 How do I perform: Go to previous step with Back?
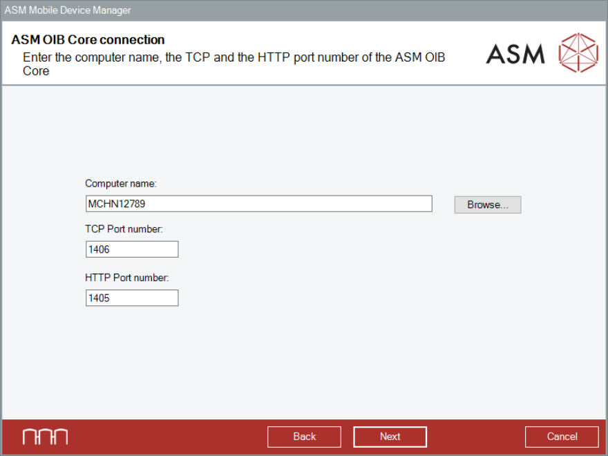[304, 437]
